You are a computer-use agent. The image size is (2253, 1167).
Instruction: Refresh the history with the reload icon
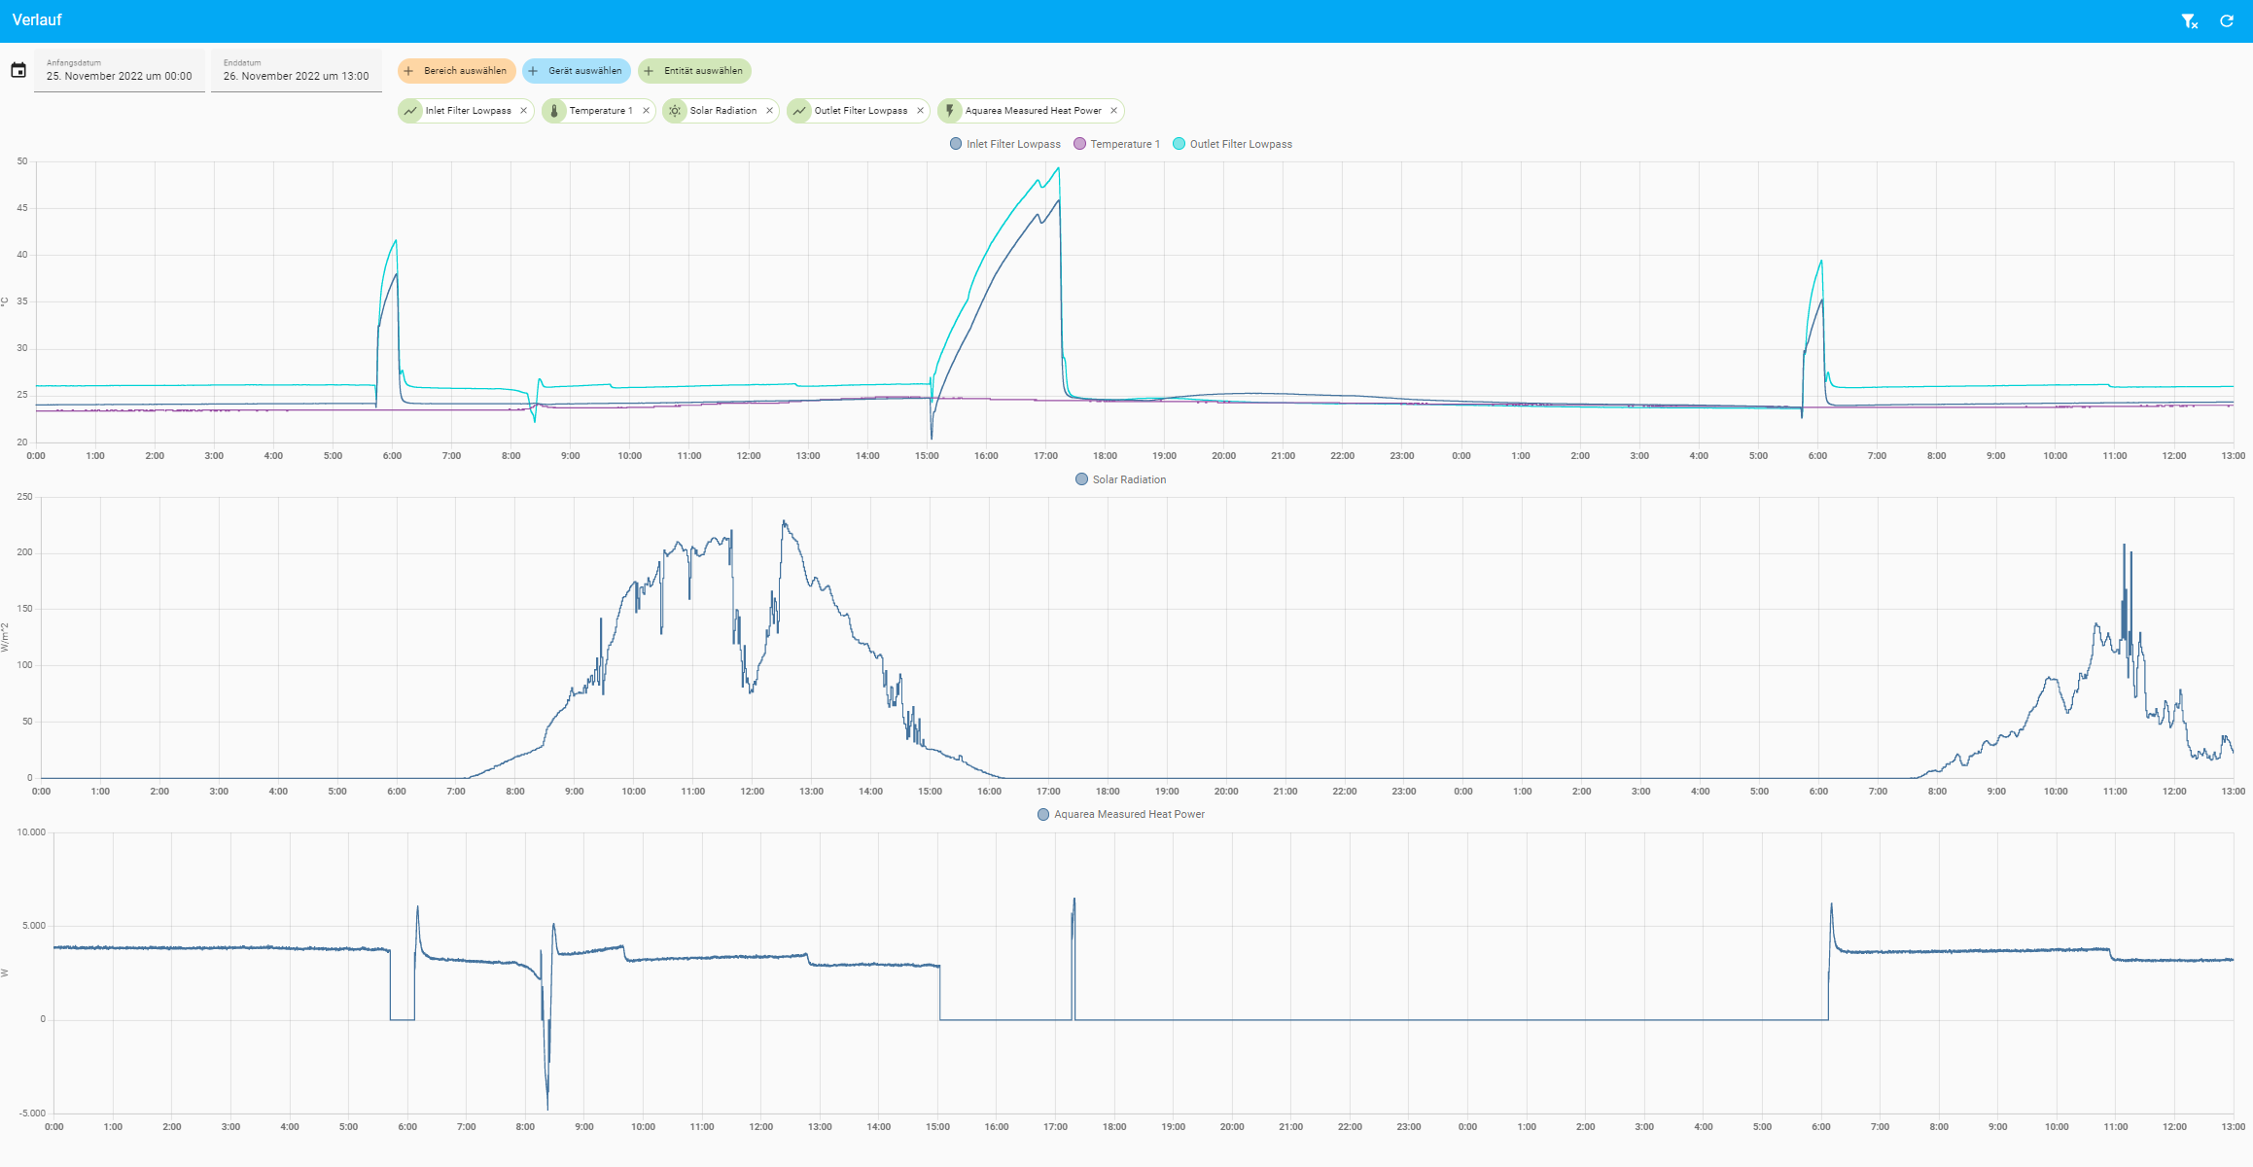pyautogui.click(x=2227, y=20)
